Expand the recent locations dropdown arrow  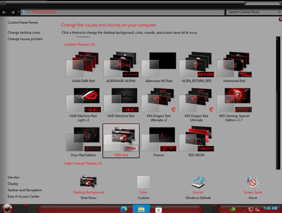(x=18, y=12)
